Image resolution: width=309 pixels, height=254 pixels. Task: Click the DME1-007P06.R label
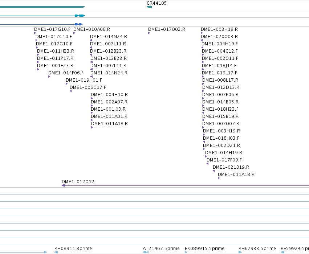click(x=220, y=95)
